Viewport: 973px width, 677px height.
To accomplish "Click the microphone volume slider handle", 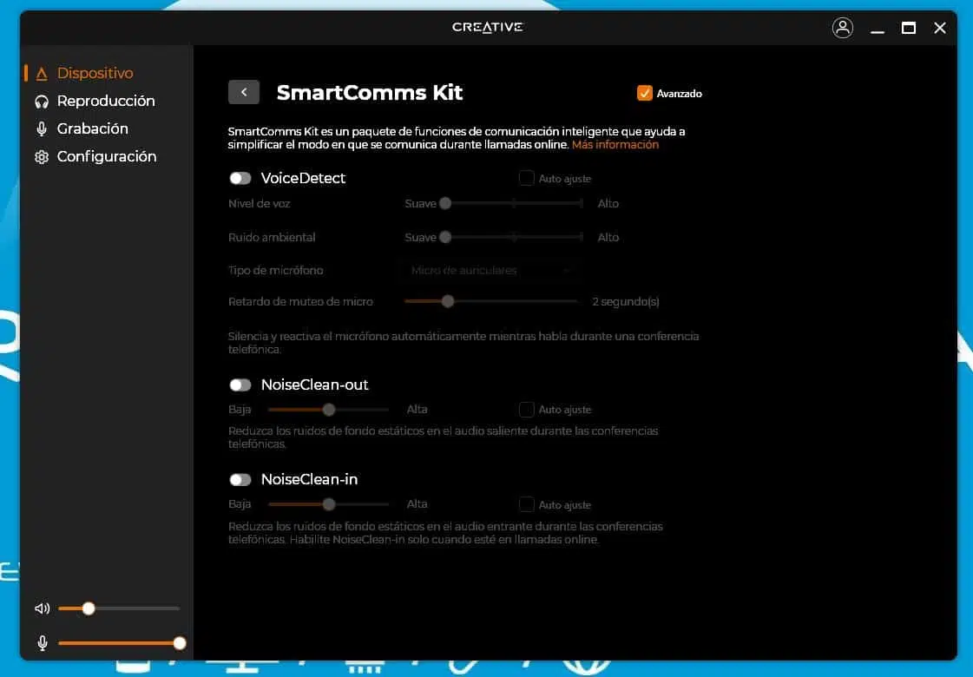I will tap(180, 643).
